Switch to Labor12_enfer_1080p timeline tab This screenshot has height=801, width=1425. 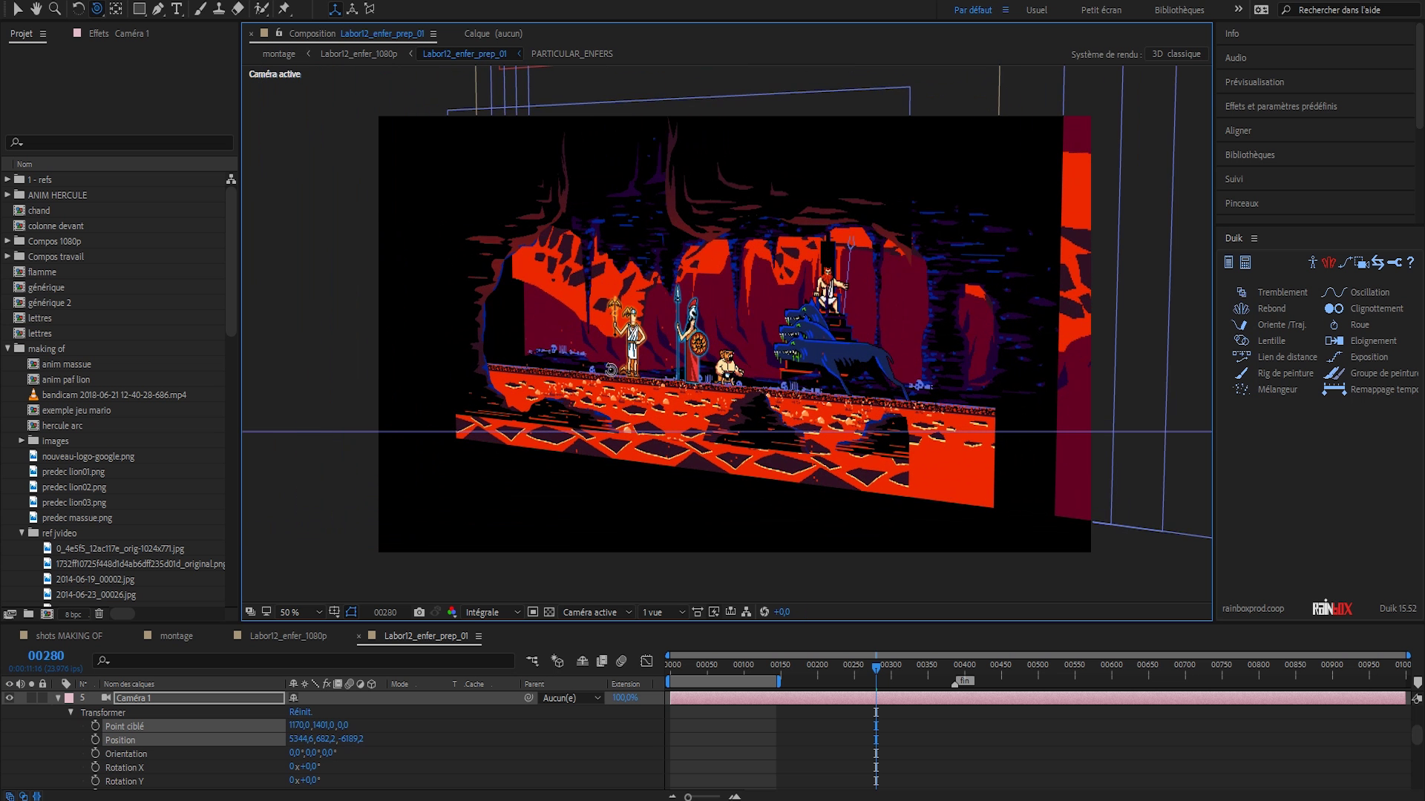[288, 636]
